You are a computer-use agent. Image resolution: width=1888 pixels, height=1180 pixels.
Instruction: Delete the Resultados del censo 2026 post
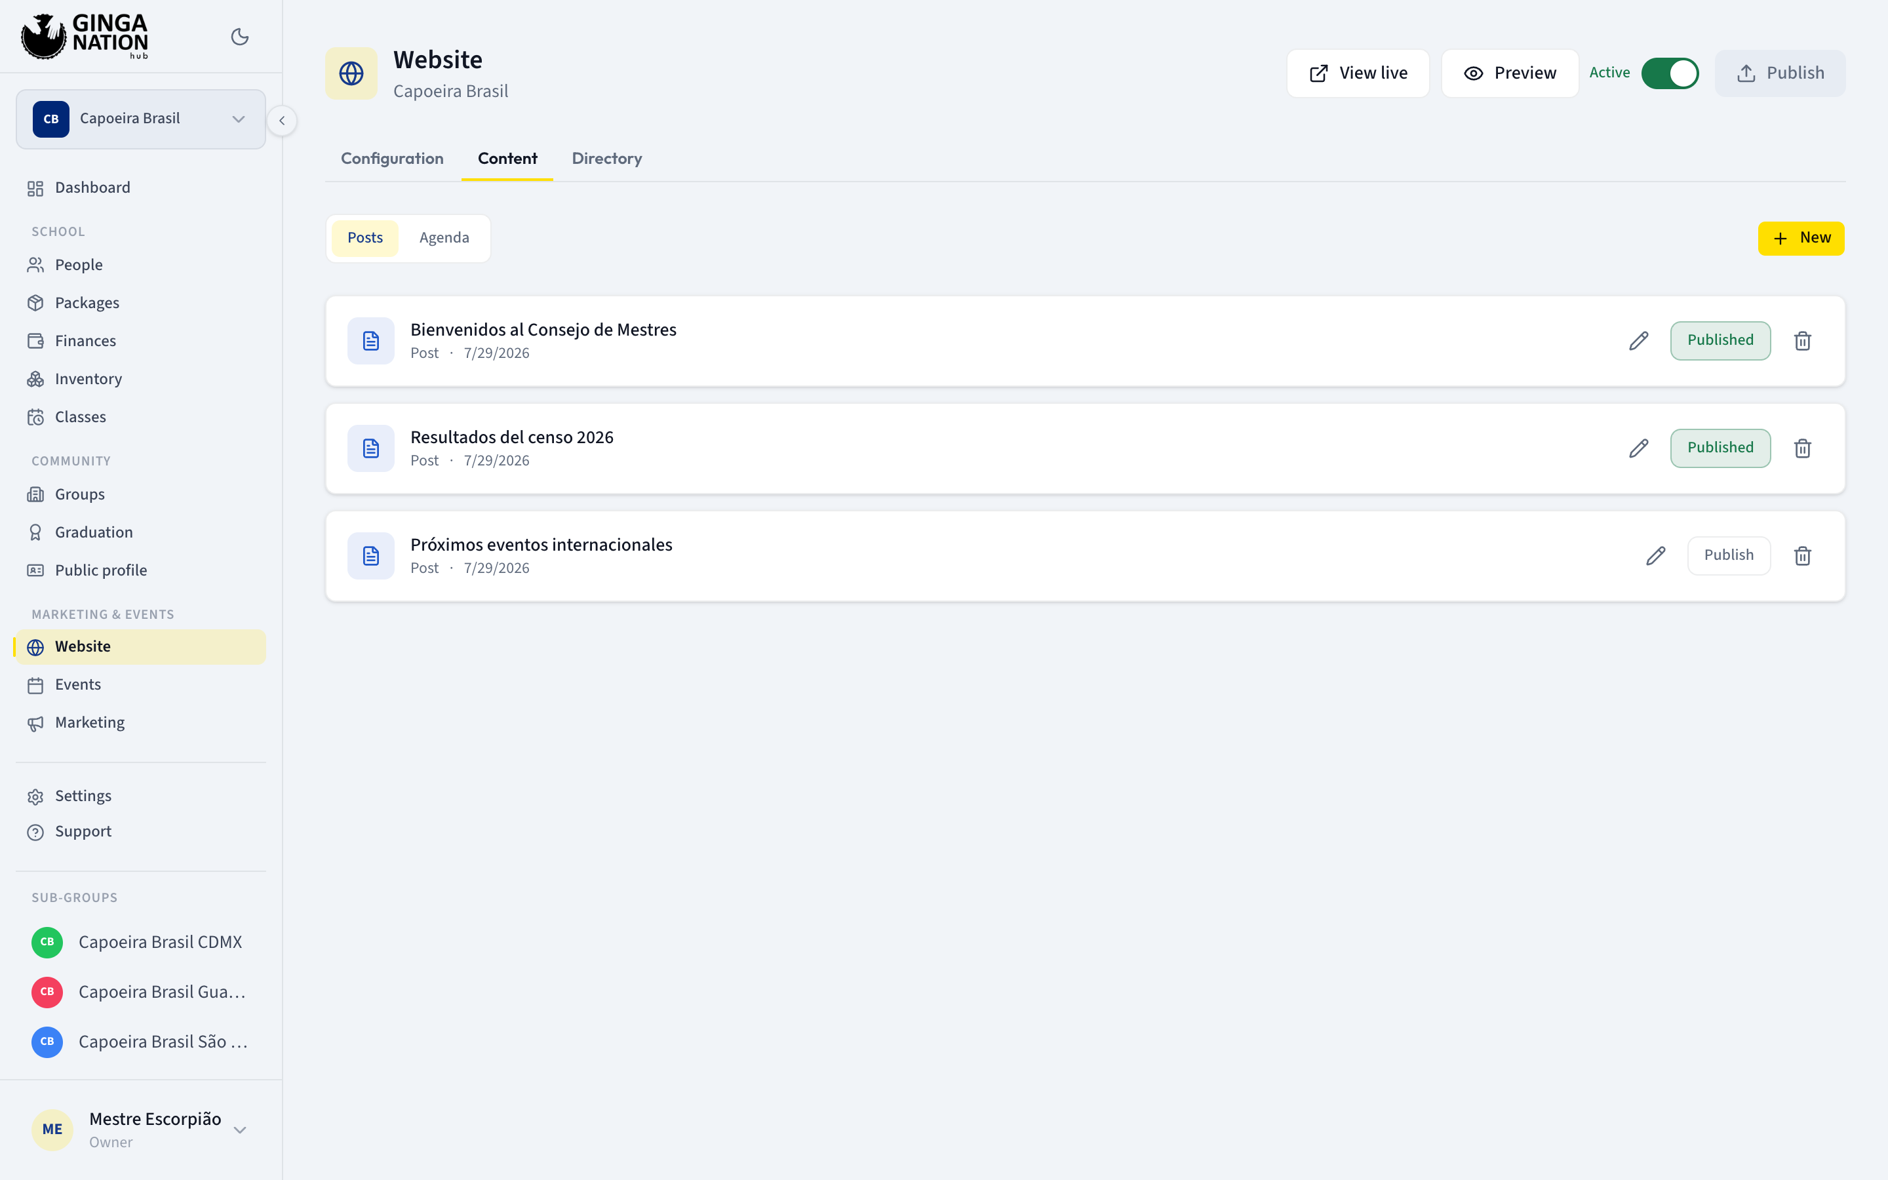pos(1802,448)
